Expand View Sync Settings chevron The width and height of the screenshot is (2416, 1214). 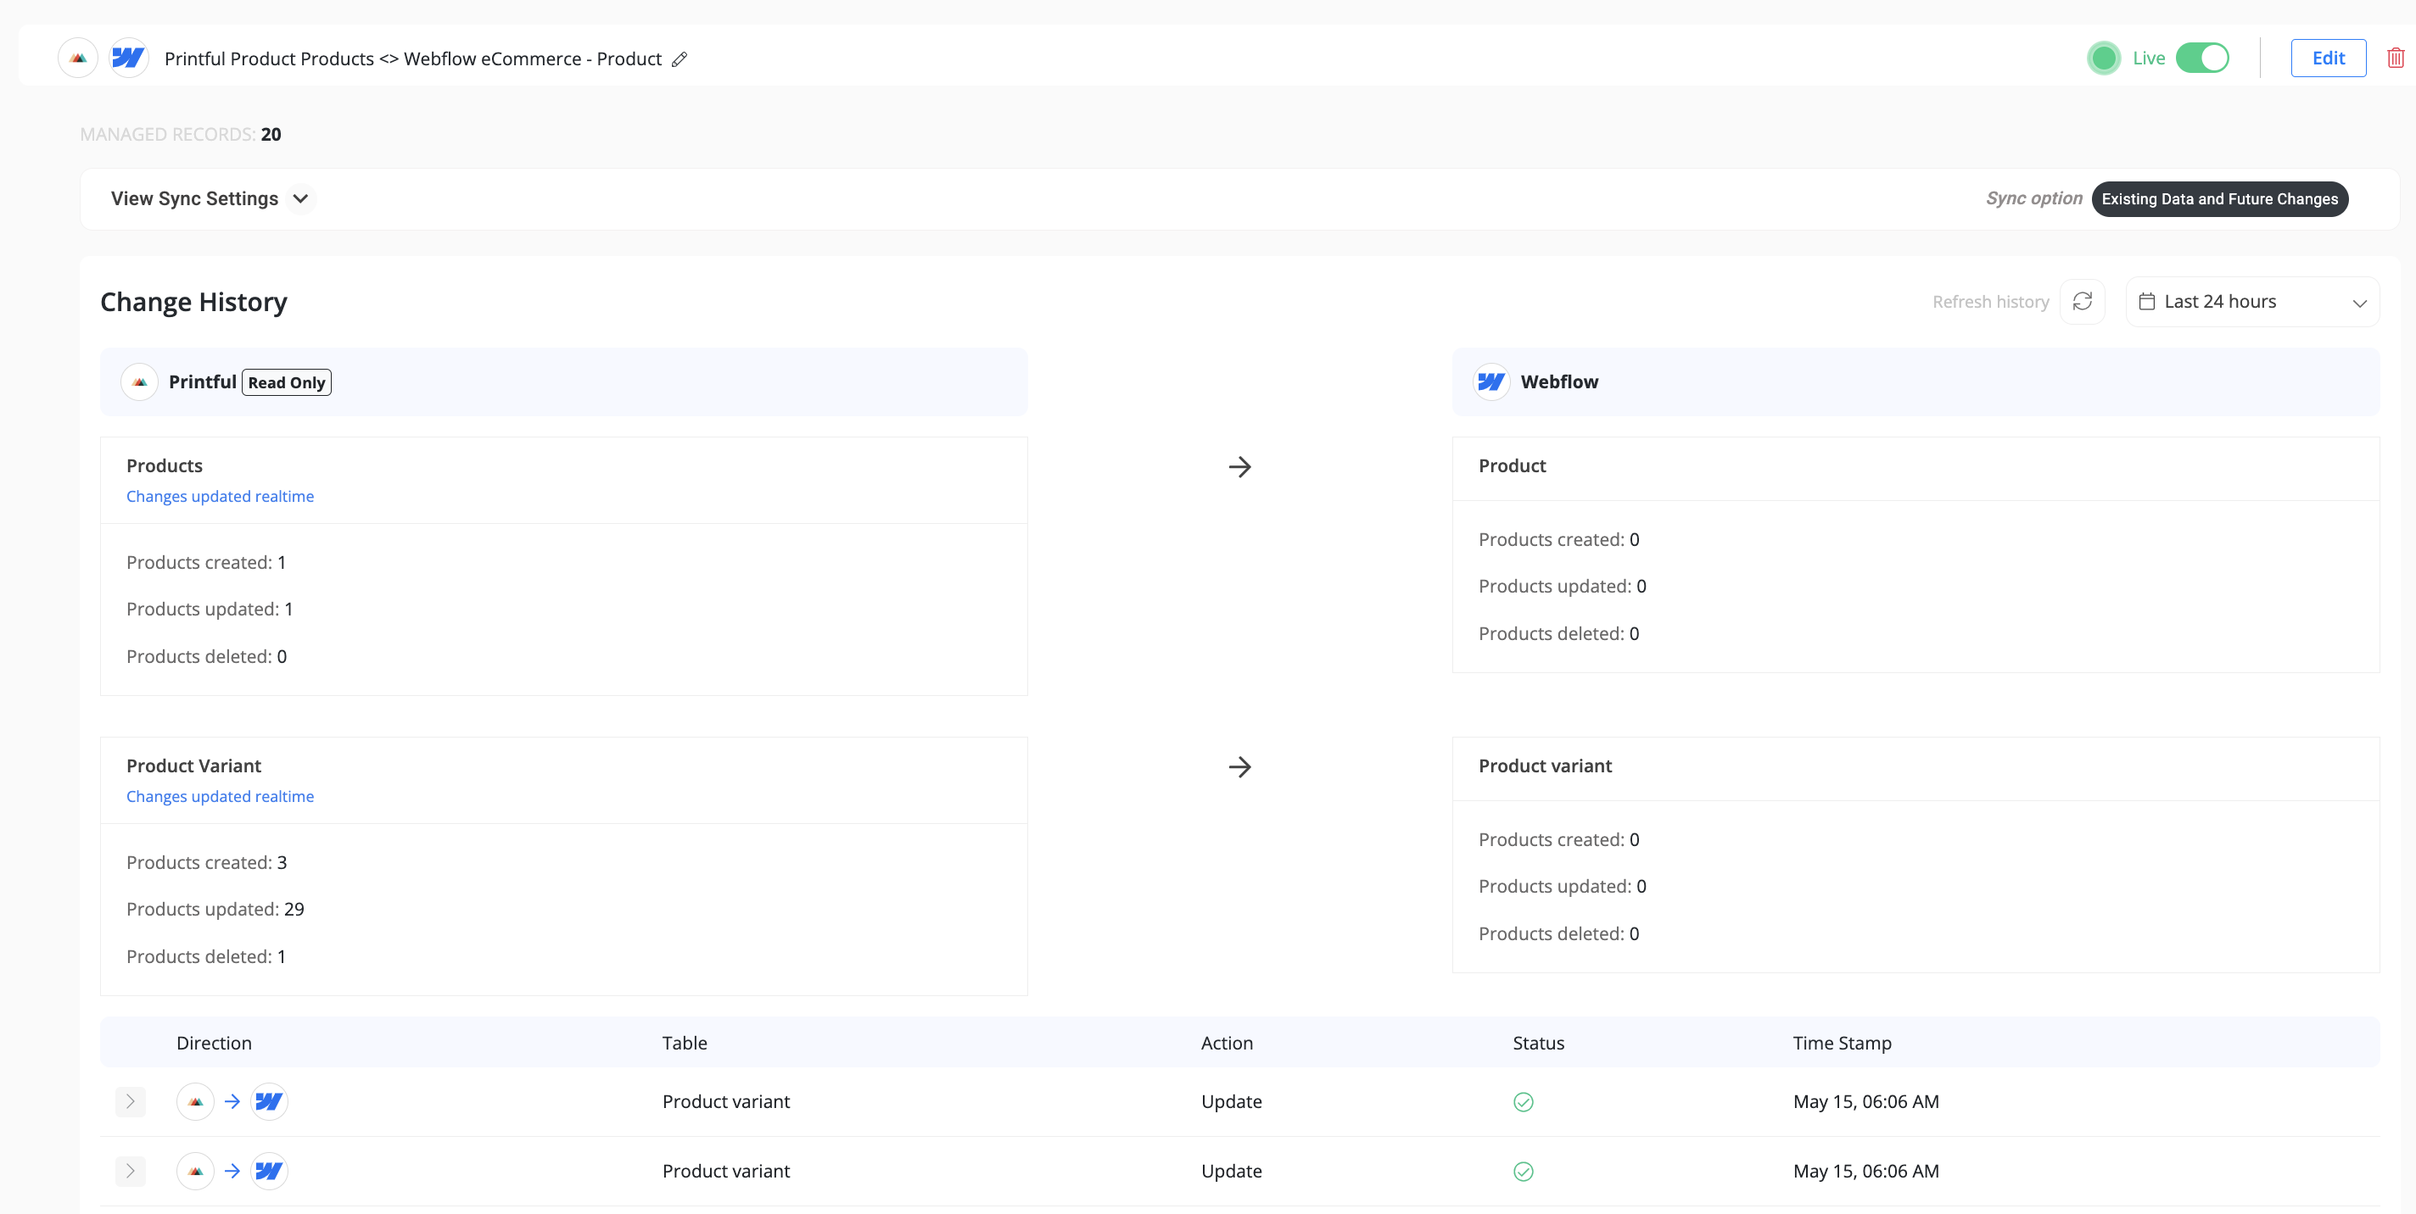pos(300,198)
